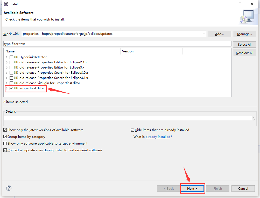Click the category icon beside PropertiesEditor
260x198 pixels.
16,88
